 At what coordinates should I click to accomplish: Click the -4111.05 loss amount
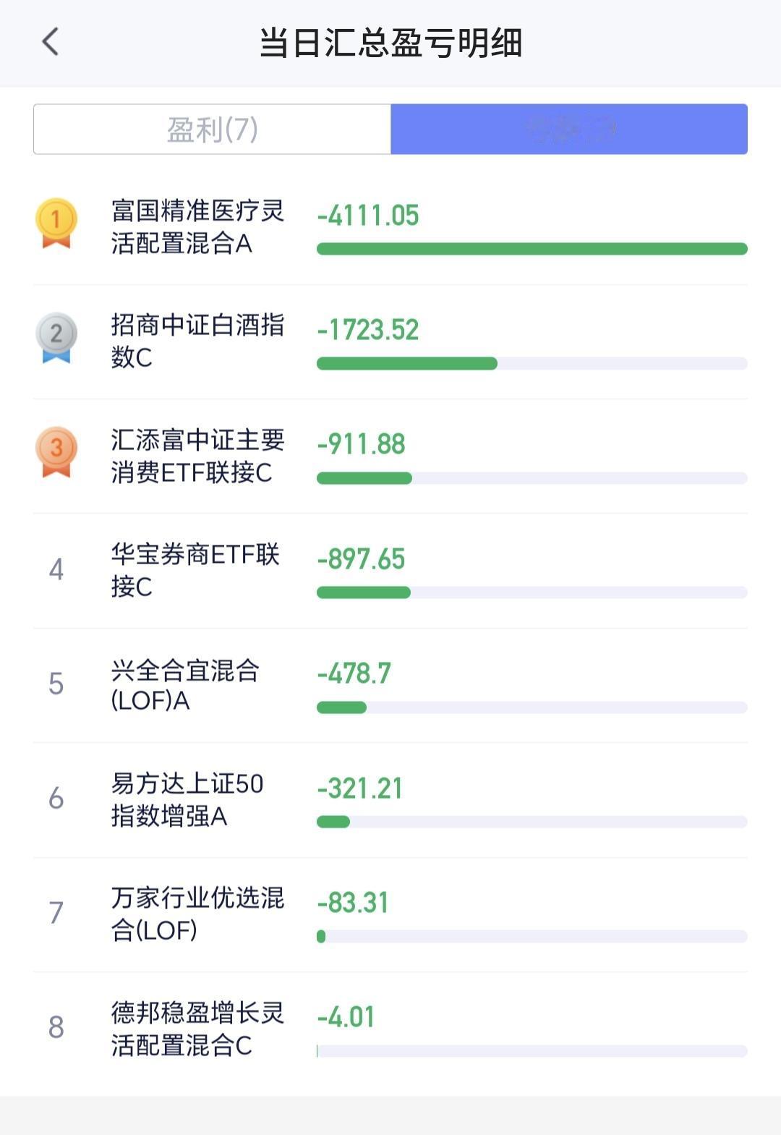(x=368, y=216)
